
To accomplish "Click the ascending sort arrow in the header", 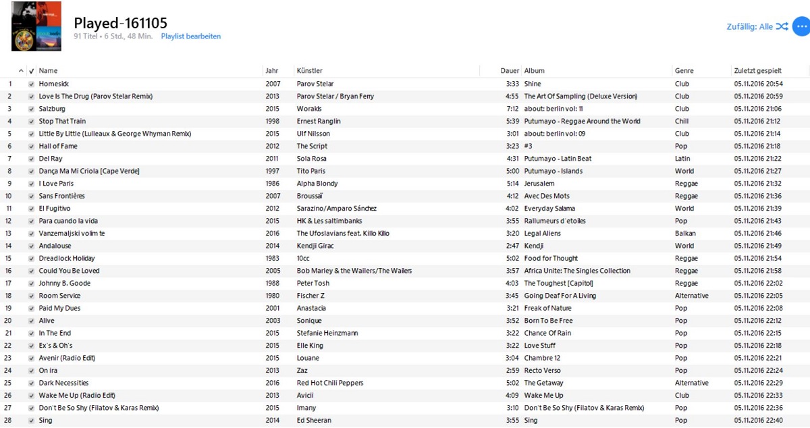I will pos(20,70).
